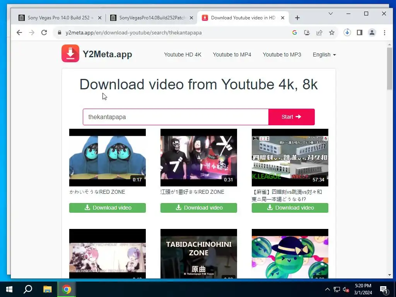Image resolution: width=396 pixels, height=297 pixels.
Task: Open the Youtube HD 4K menu link
Action: pyautogui.click(x=183, y=55)
